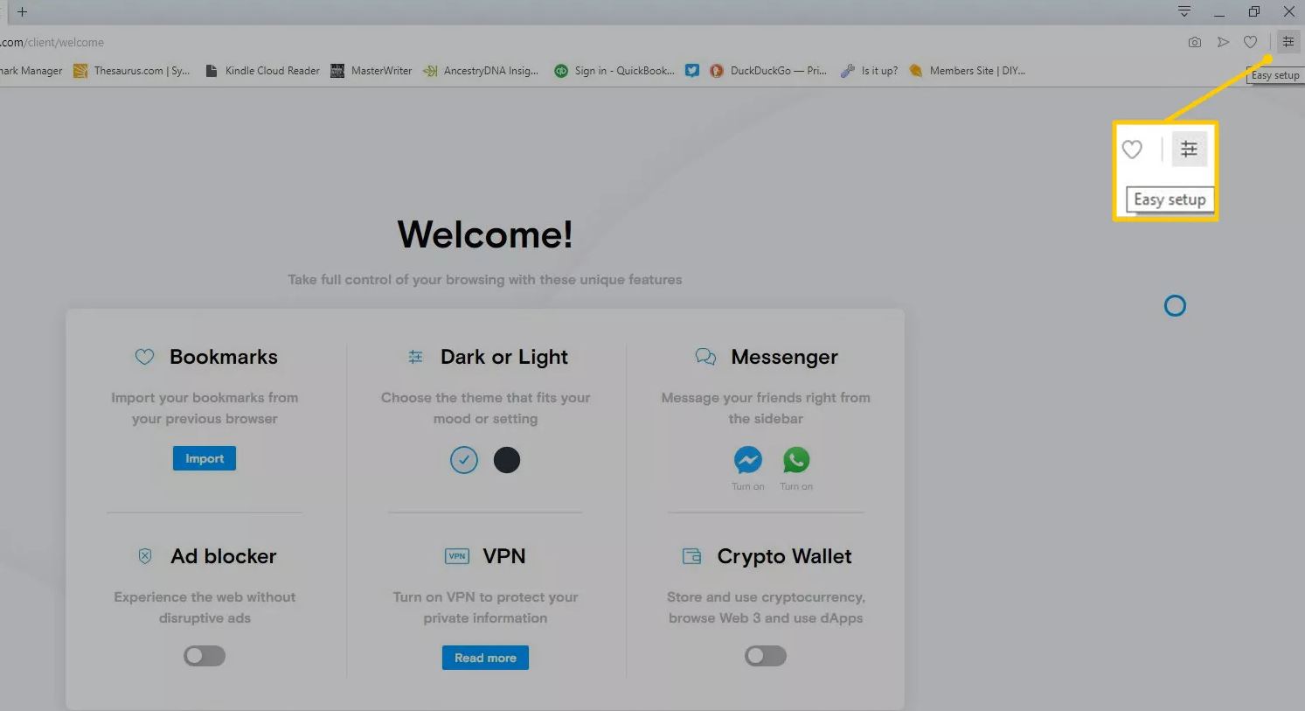Open the Twitter bookmark icon
Viewport: 1305px width, 711px height.
click(692, 71)
